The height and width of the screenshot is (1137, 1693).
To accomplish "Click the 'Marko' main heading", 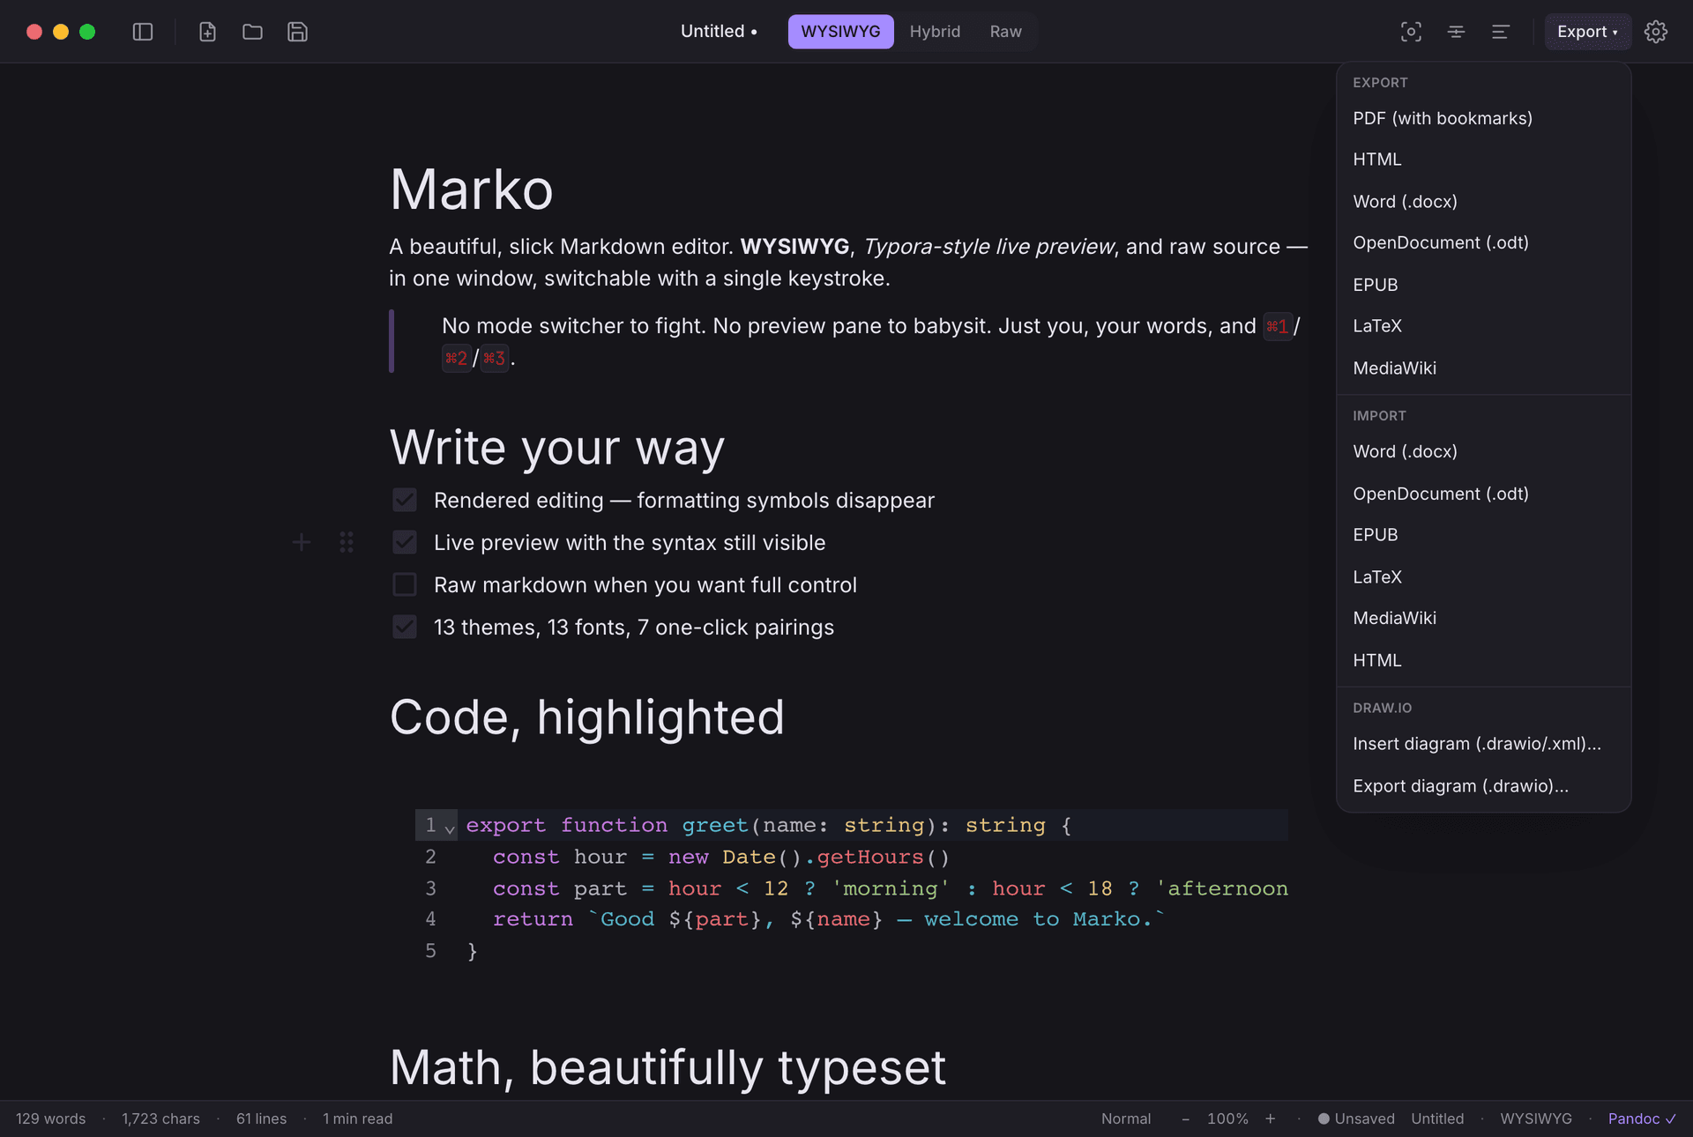I will click(472, 189).
